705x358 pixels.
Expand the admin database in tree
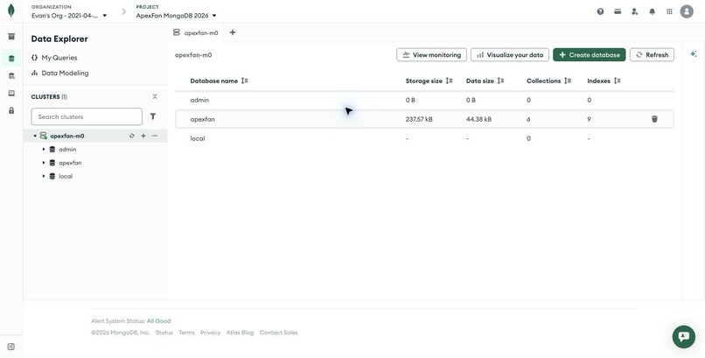click(x=44, y=150)
